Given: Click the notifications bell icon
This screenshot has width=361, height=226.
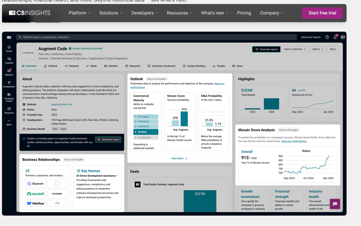Looking at the screenshot, I should coord(335,37).
